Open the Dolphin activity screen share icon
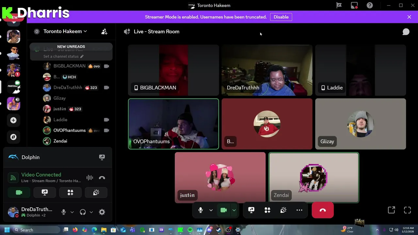This screenshot has height=235, width=418. pyautogui.click(x=102, y=157)
